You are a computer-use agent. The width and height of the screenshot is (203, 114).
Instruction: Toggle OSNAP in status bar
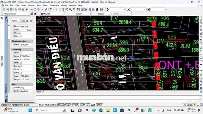coord(68,105)
